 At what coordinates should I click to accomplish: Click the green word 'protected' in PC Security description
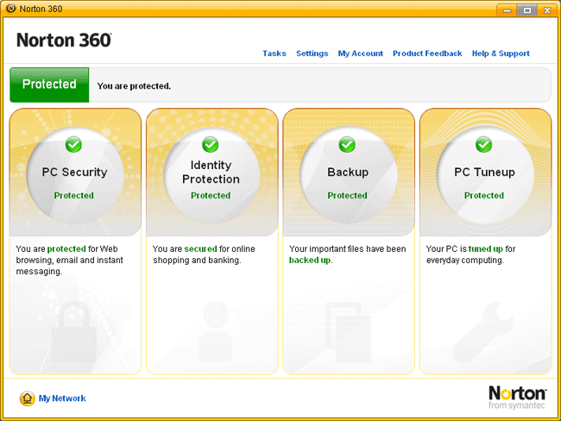pos(66,248)
